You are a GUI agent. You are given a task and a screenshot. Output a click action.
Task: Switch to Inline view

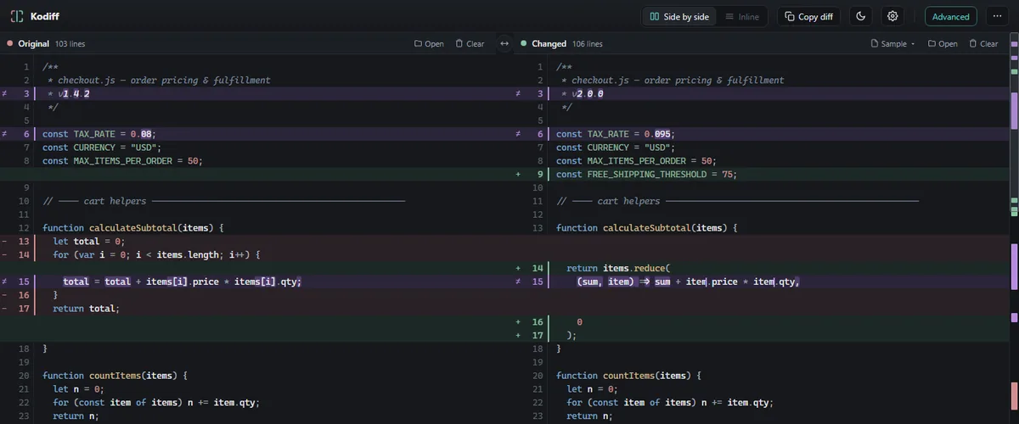[742, 16]
